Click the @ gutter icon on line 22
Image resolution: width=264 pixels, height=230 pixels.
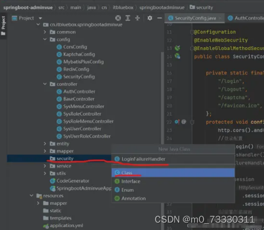[x=184, y=122]
